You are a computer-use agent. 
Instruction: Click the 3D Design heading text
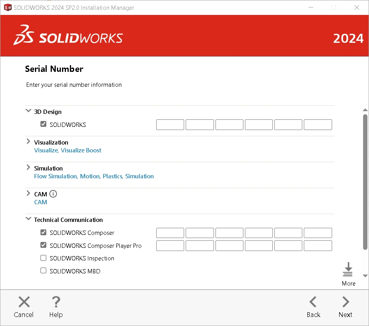[x=48, y=112]
